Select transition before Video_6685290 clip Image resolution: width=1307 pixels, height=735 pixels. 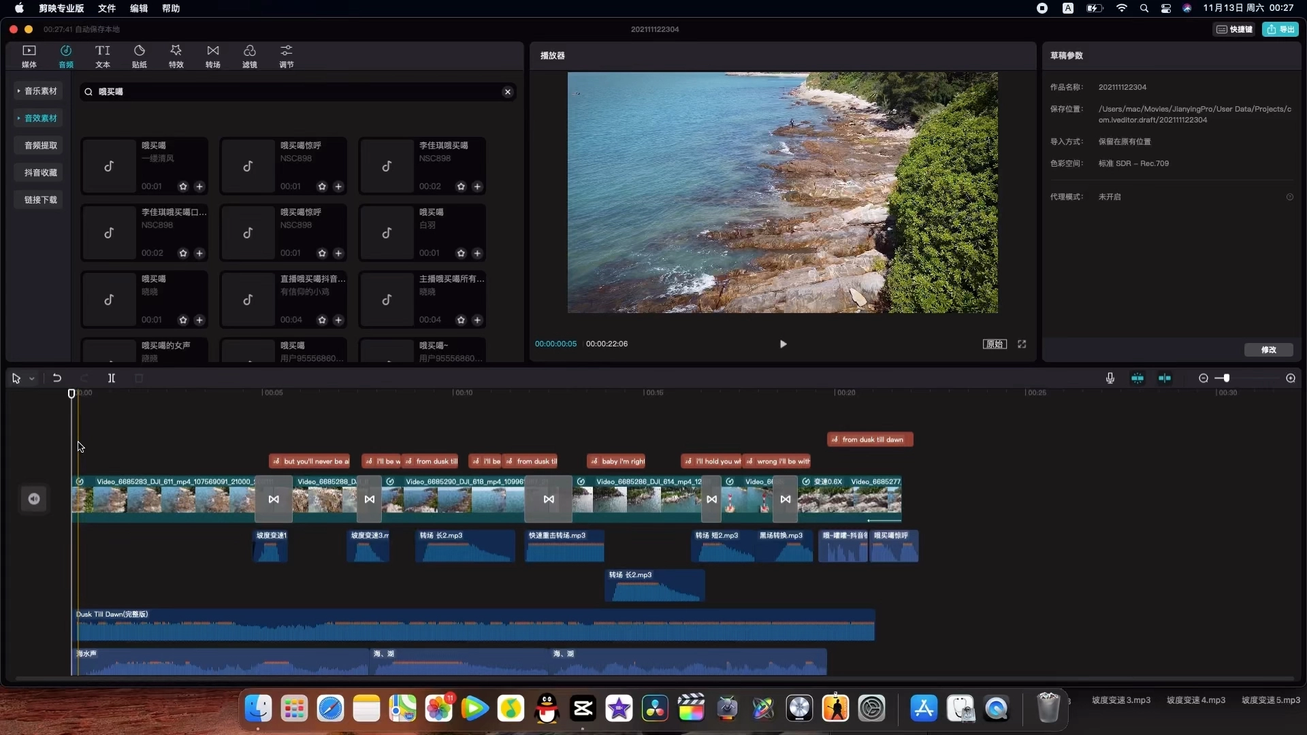click(370, 500)
